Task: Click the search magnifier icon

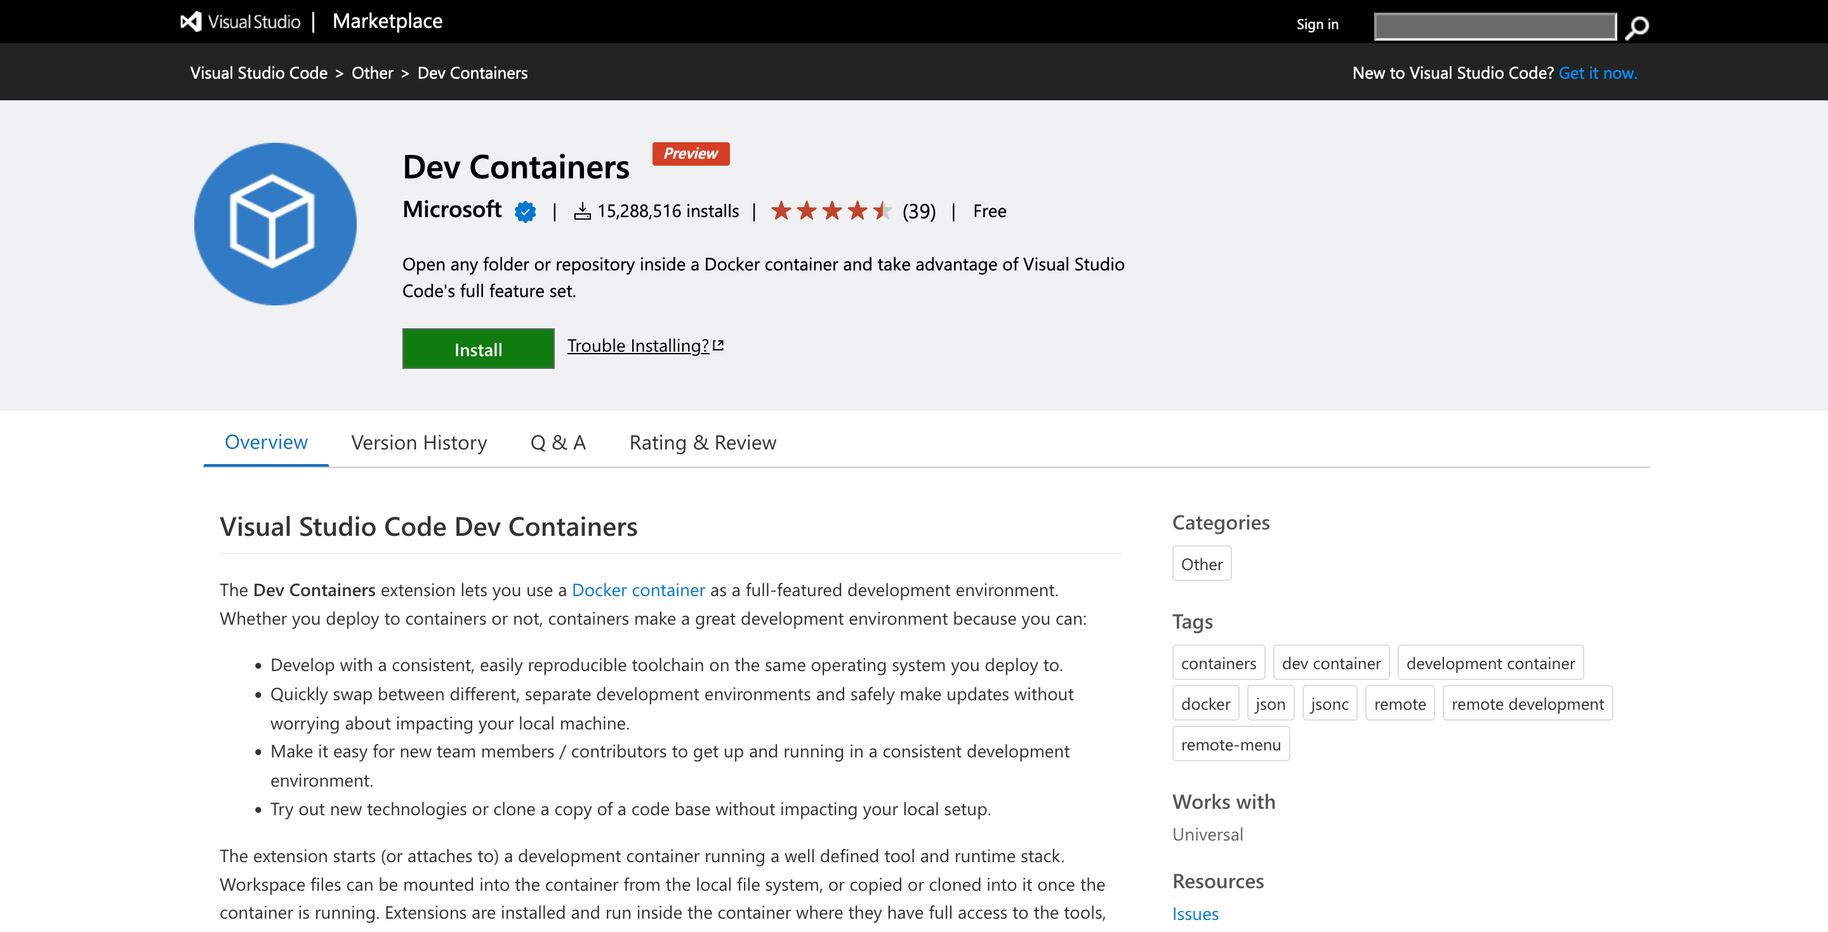Action: [x=1636, y=27]
